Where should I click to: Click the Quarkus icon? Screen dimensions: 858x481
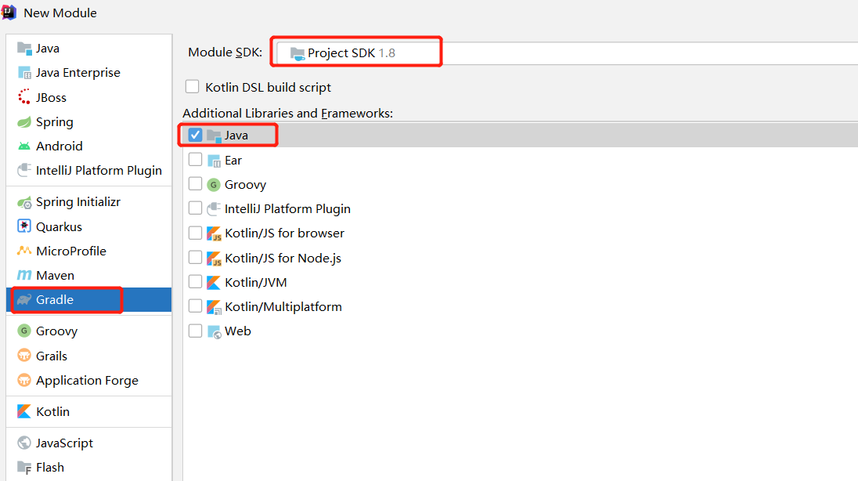tap(24, 226)
